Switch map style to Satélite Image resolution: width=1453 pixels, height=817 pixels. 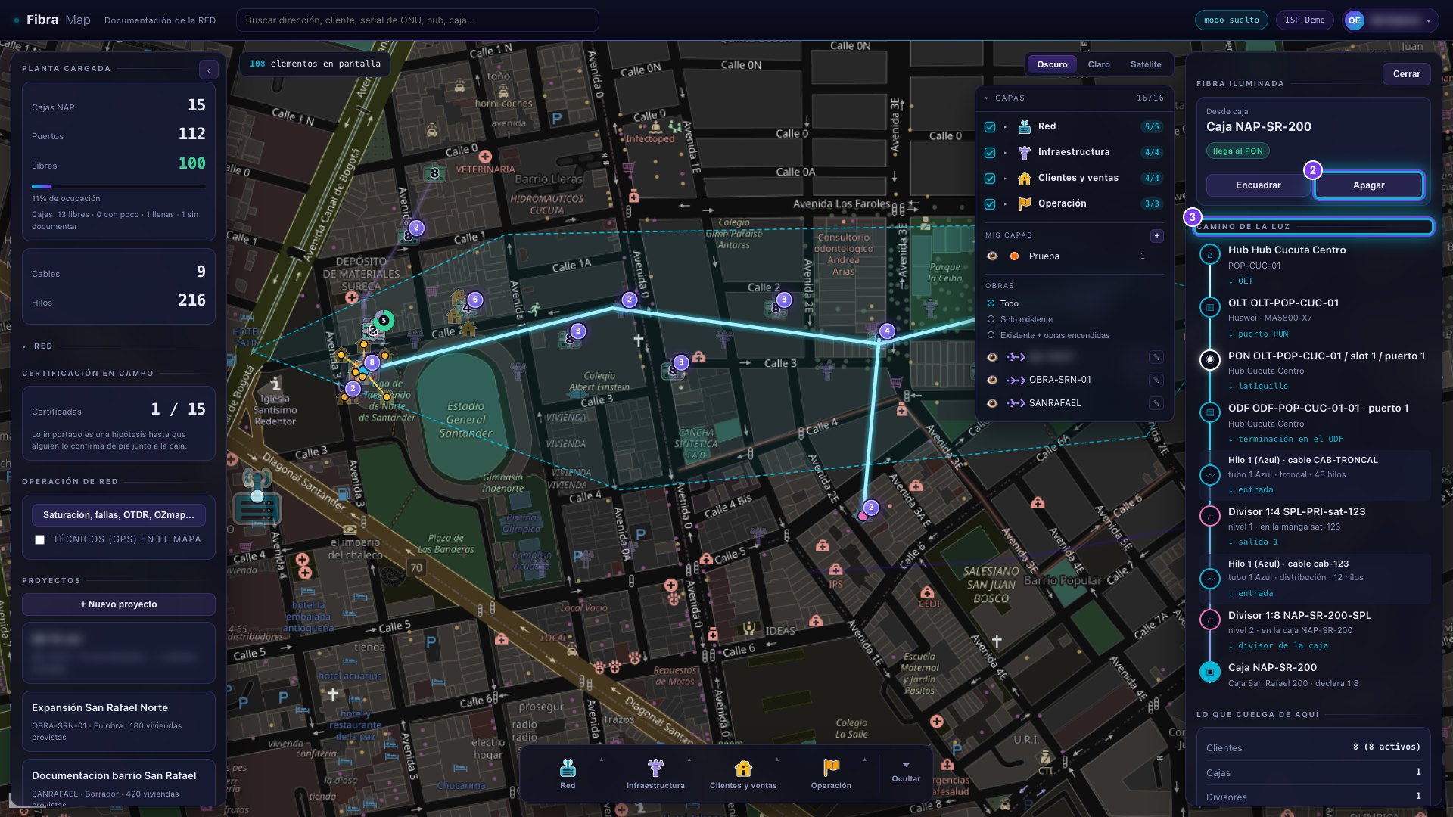[1146, 64]
